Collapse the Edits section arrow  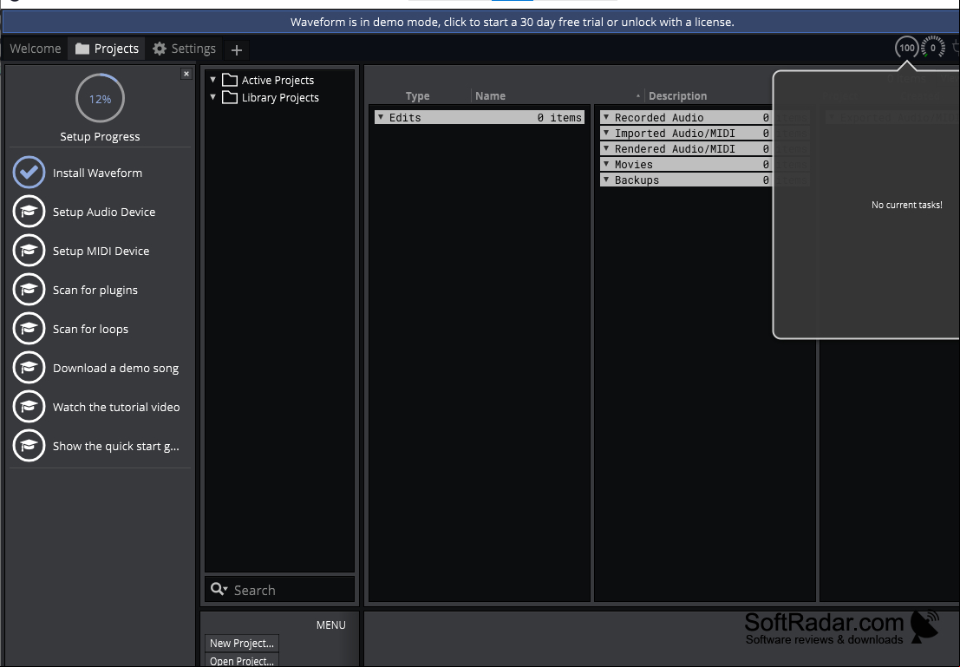(380, 117)
